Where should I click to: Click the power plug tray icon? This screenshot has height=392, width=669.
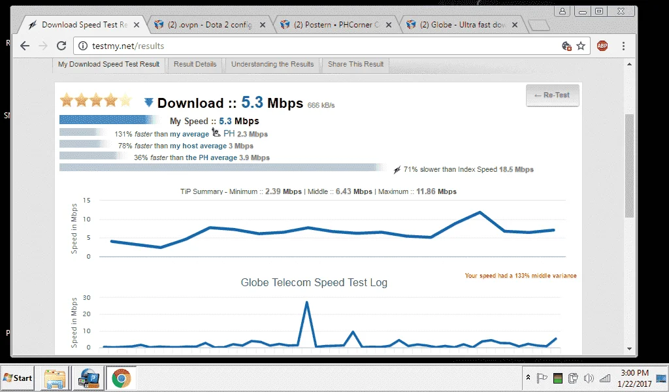pos(573,378)
